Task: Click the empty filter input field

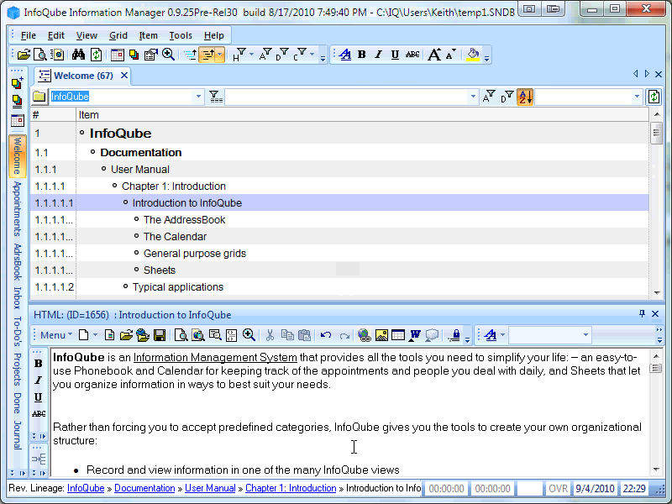Action: click(346, 97)
